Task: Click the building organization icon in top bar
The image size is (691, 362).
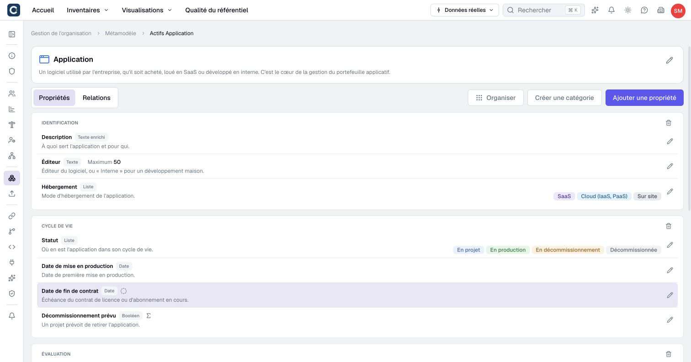Action: tap(661, 10)
